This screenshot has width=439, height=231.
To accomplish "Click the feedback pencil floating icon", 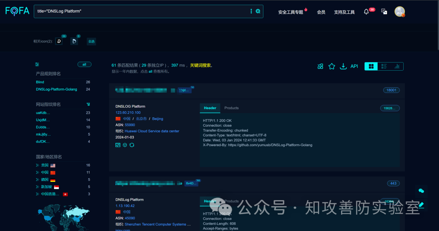I will pos(422,205).
